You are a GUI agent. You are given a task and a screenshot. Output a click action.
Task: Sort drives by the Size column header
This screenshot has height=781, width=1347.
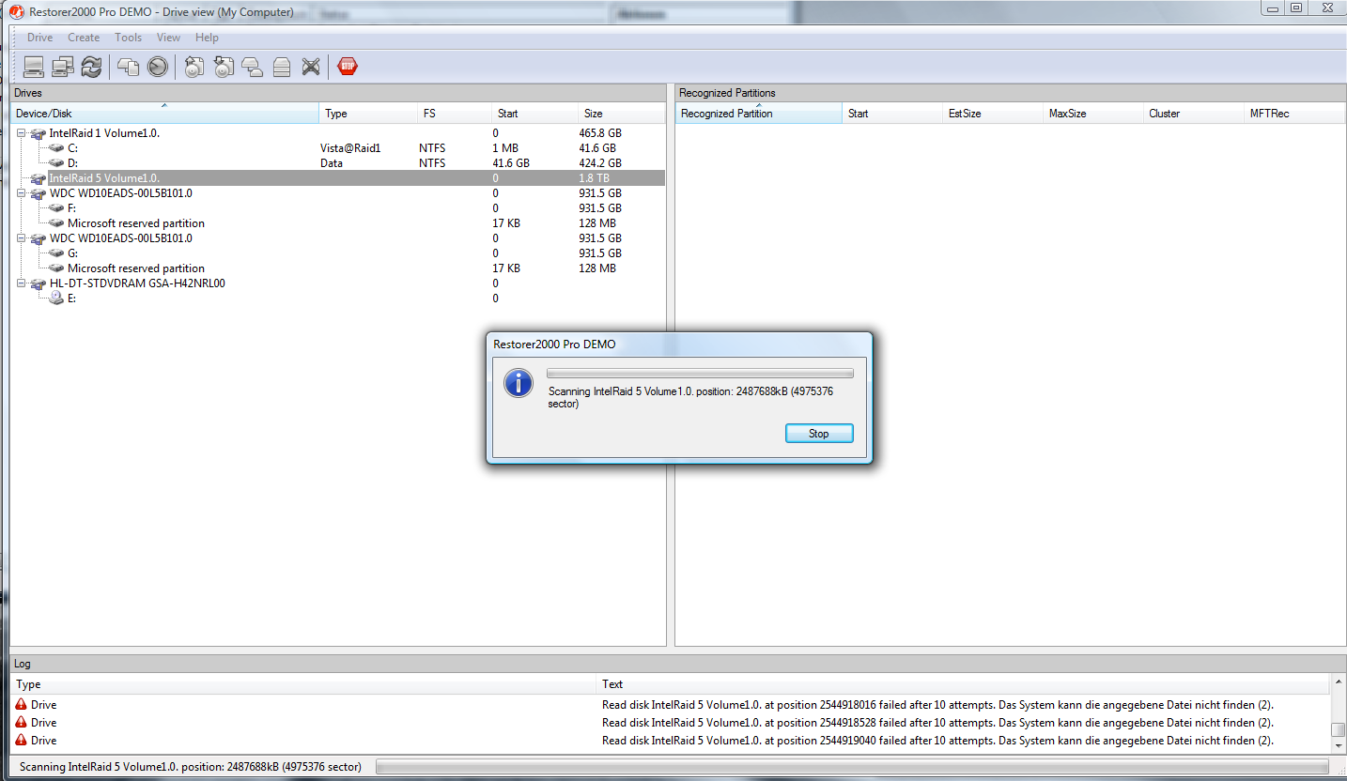pyautogui.click(x=621, y=114)
